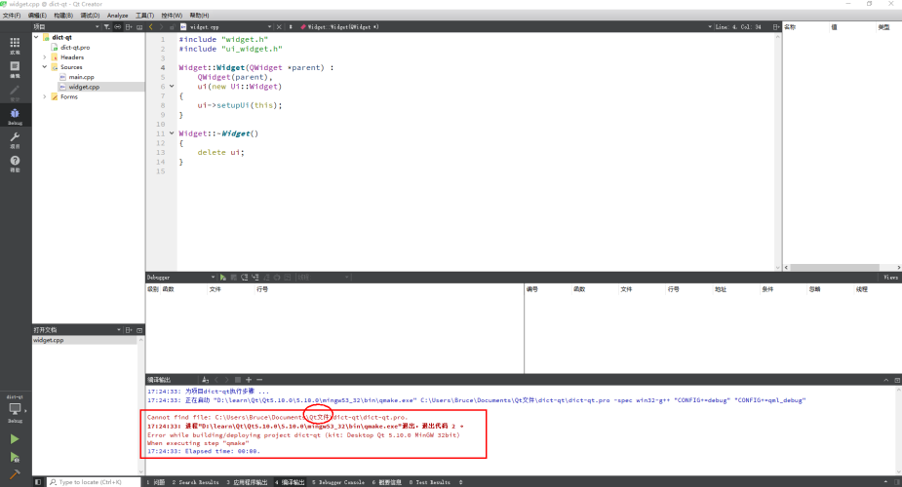
Task: Open the 构建(B) build menu
Action: click(63, 16)
